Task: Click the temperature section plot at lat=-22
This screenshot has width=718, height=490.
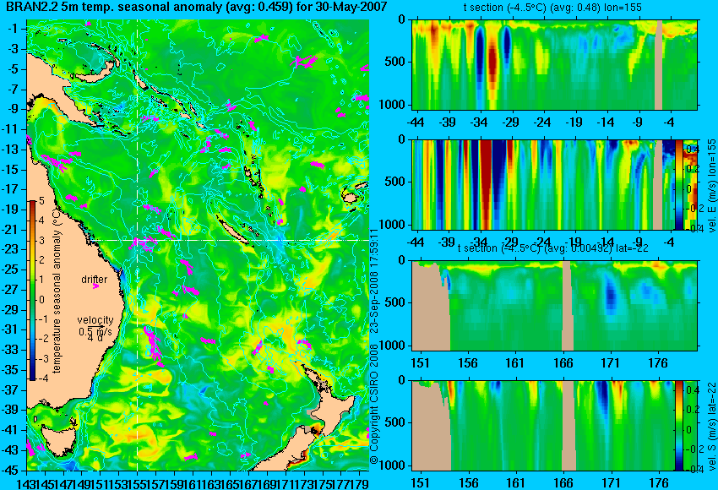Action: click(x=554, y=305)
